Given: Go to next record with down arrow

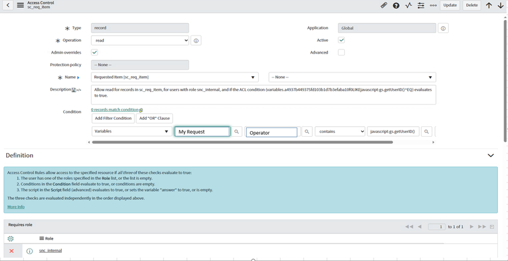Looking at the screenshot, I should (x=501, y=6).
